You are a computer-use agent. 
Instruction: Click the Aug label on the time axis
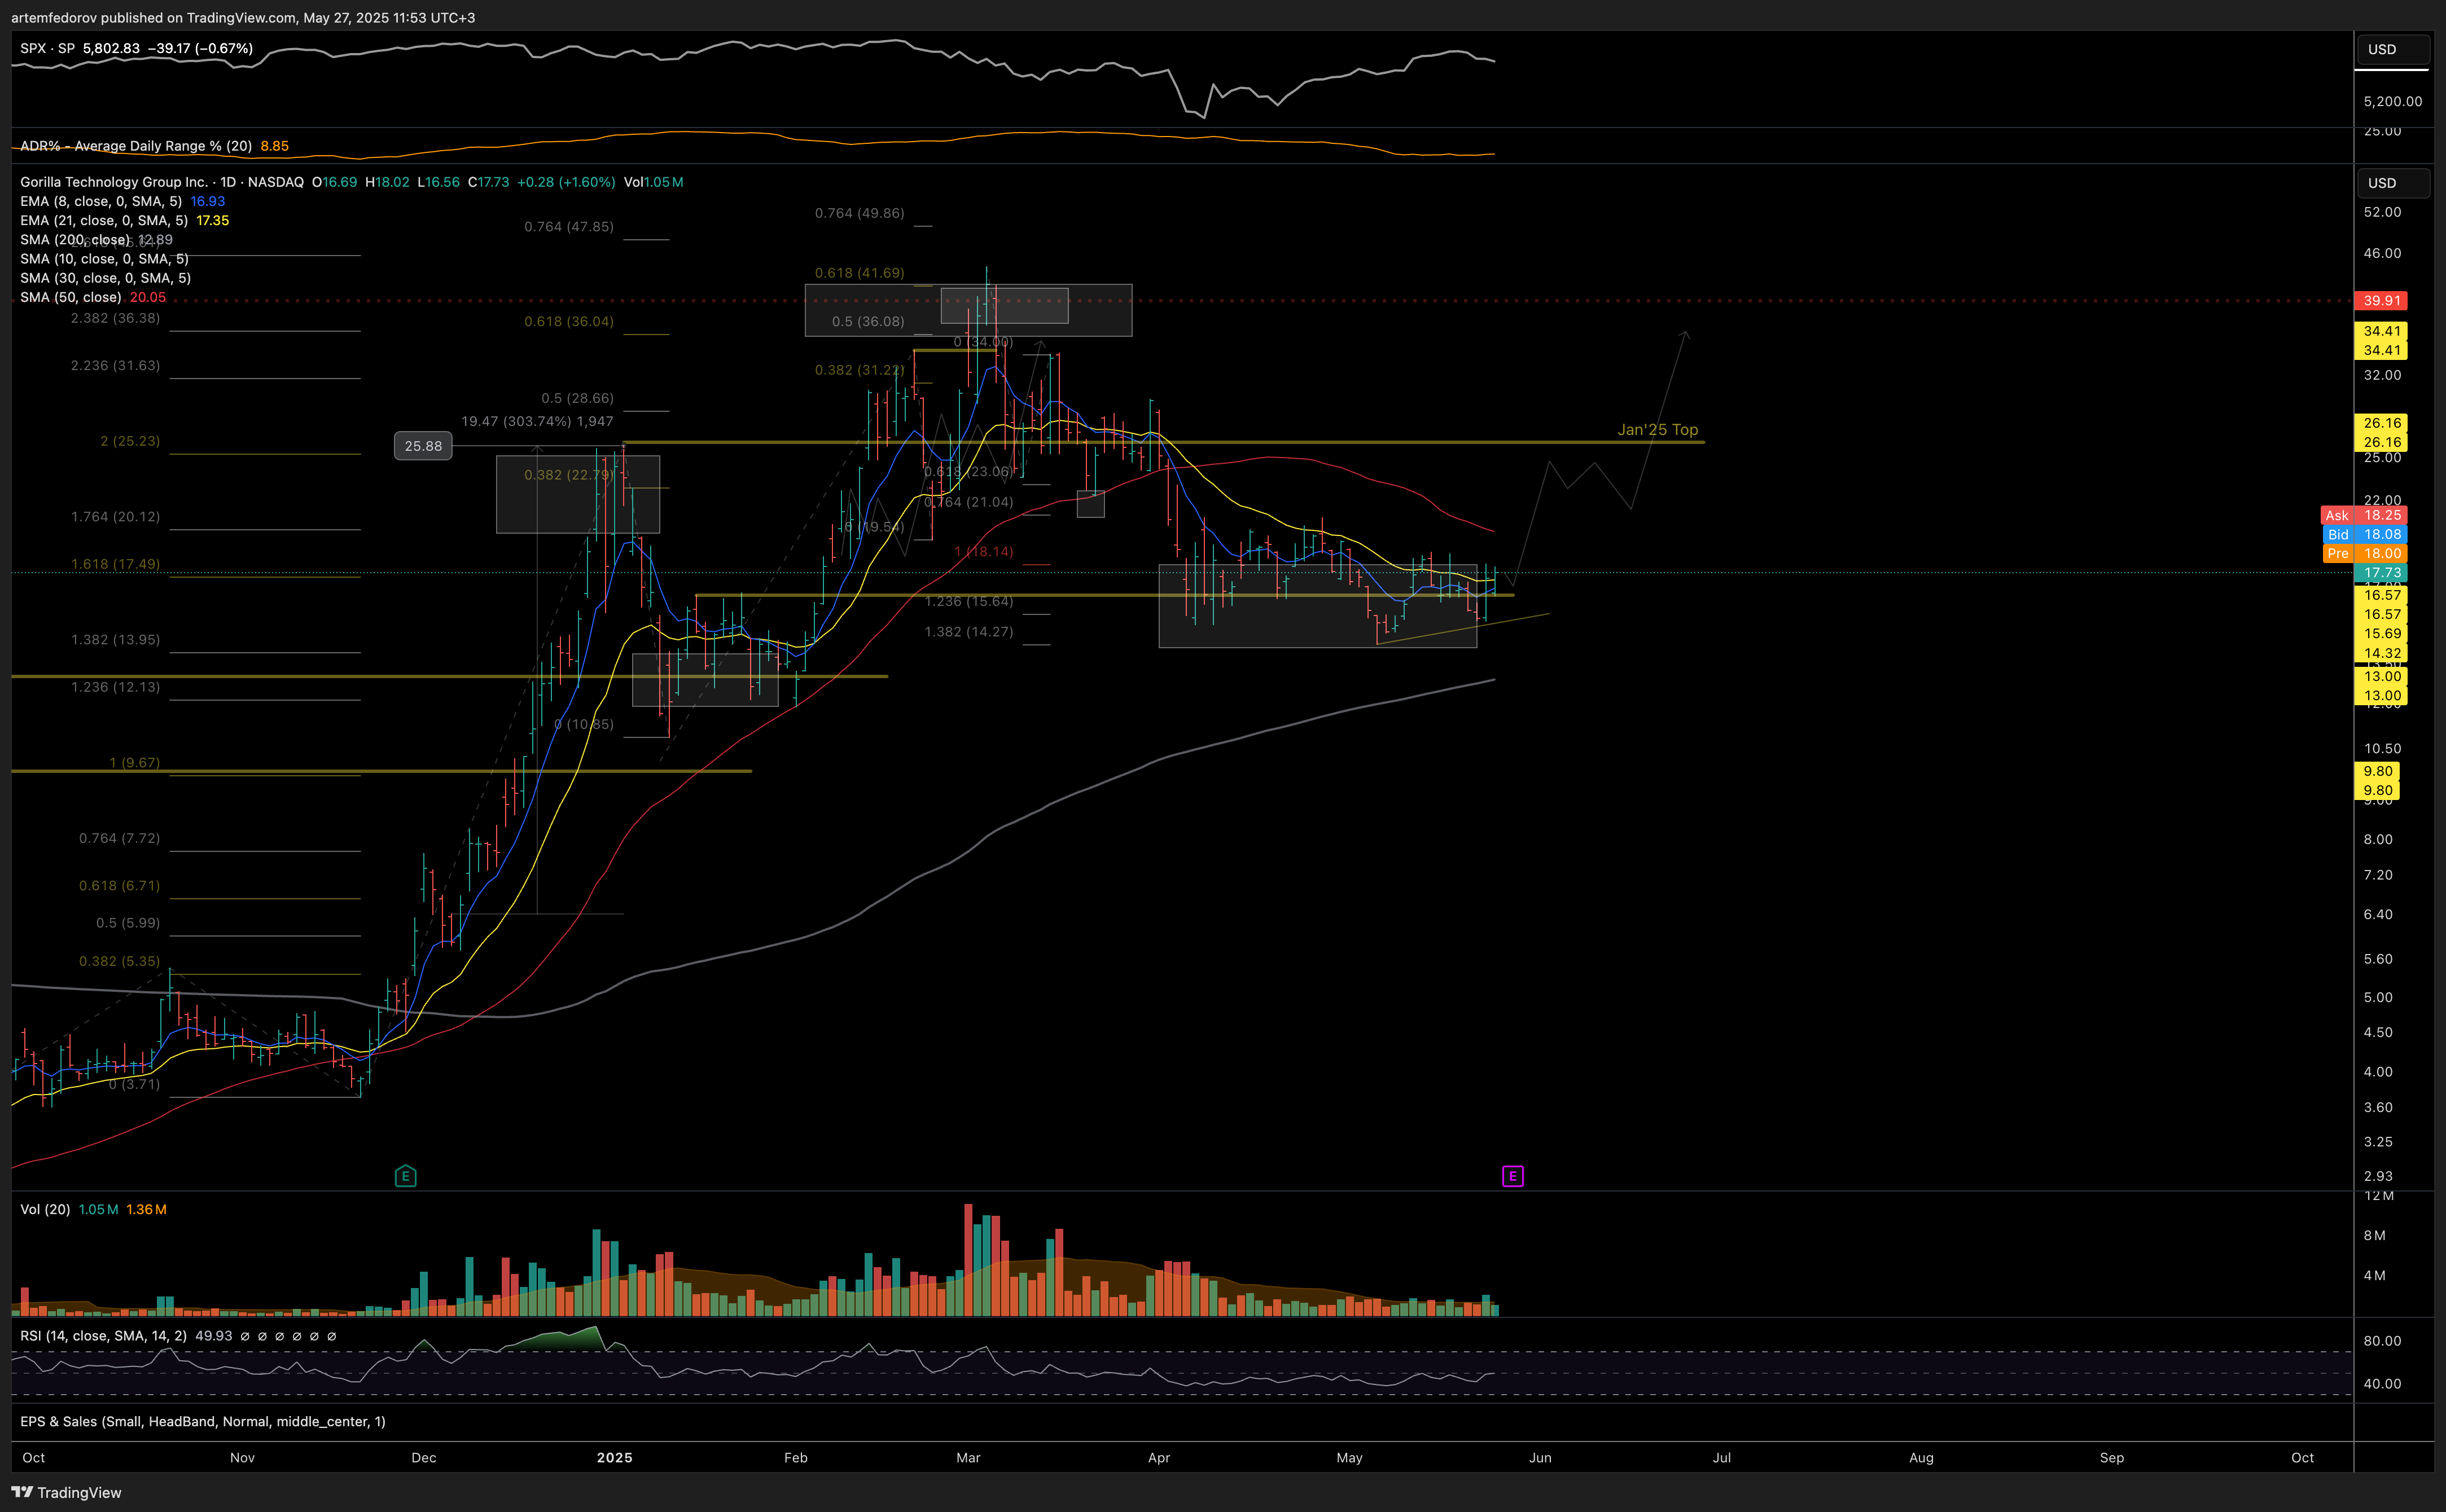[x=1922, y=1458]
